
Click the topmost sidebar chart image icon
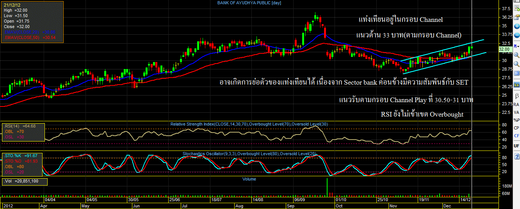coord(516,8)
